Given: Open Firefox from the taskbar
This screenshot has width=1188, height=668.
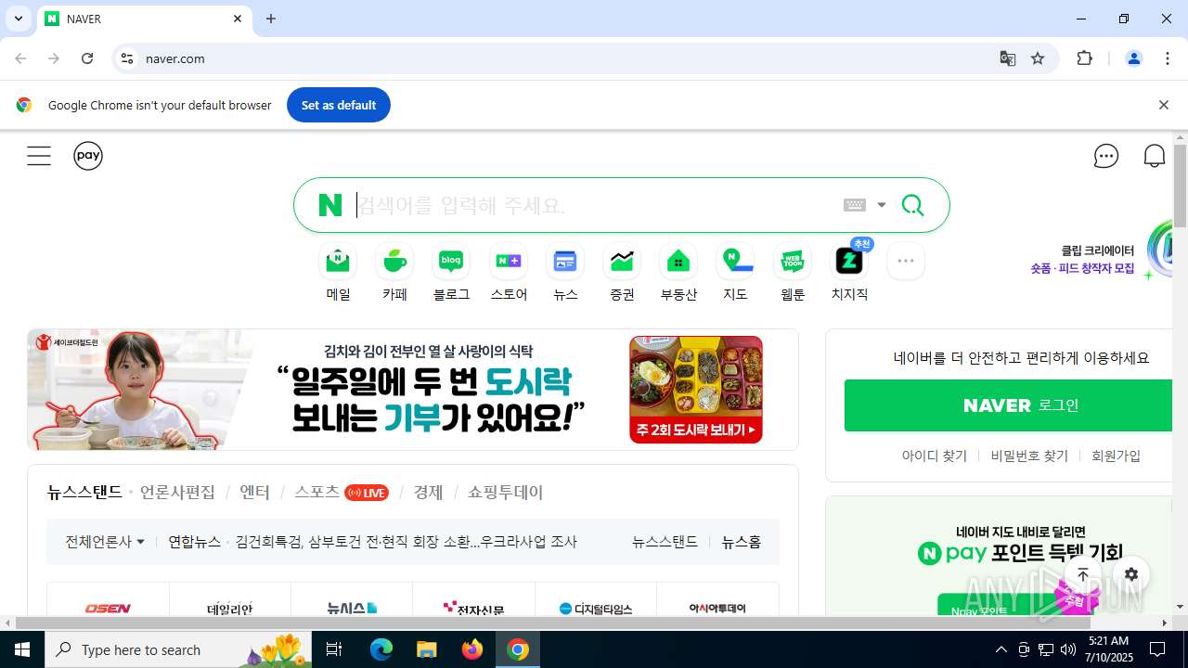Looking at the screenshot, I should pyautogui.click(x=471, y=649).
